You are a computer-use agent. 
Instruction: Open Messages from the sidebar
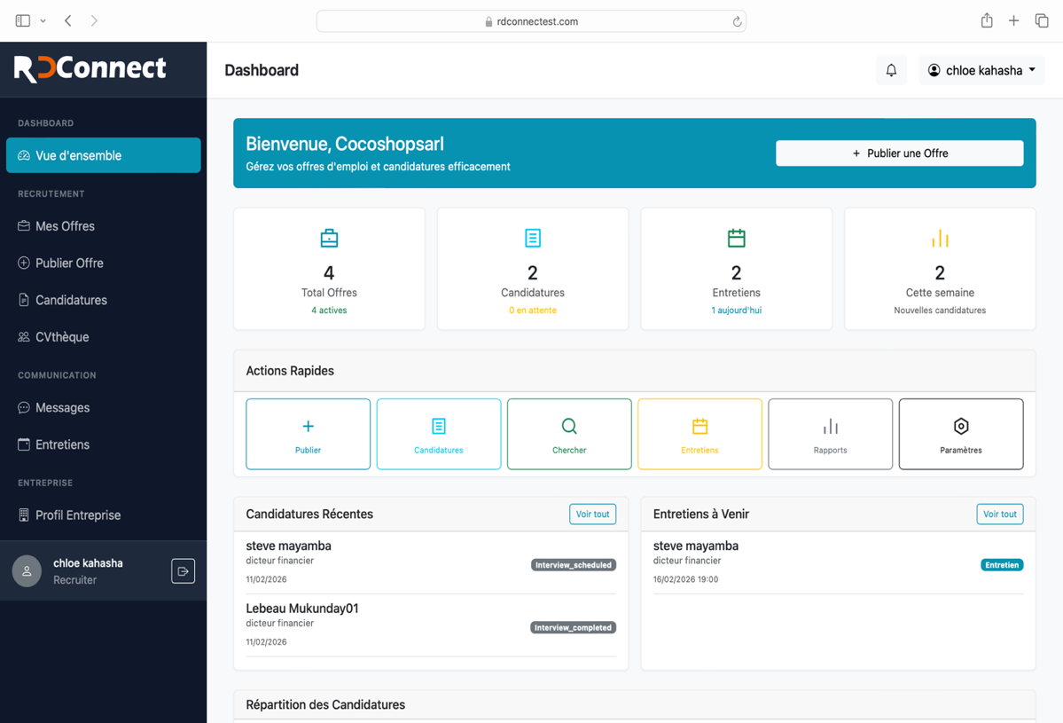click(x=62, y=408)
